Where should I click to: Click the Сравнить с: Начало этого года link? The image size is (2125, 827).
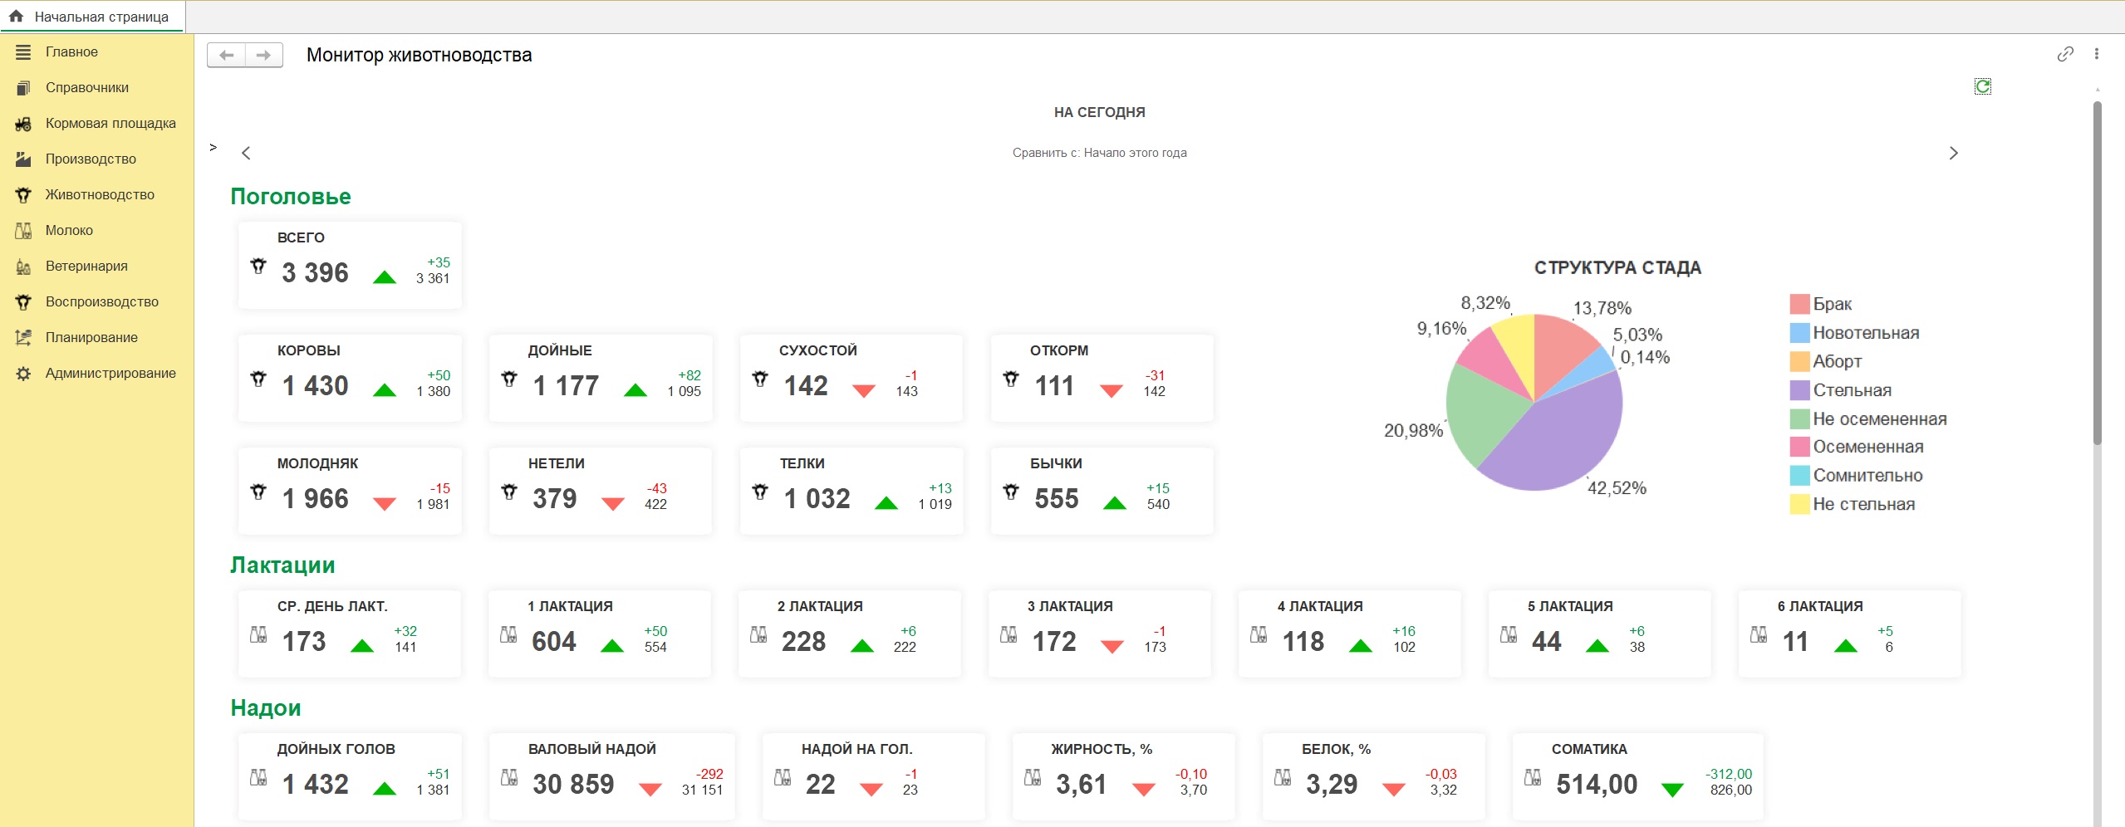[x=1099, y=153]
